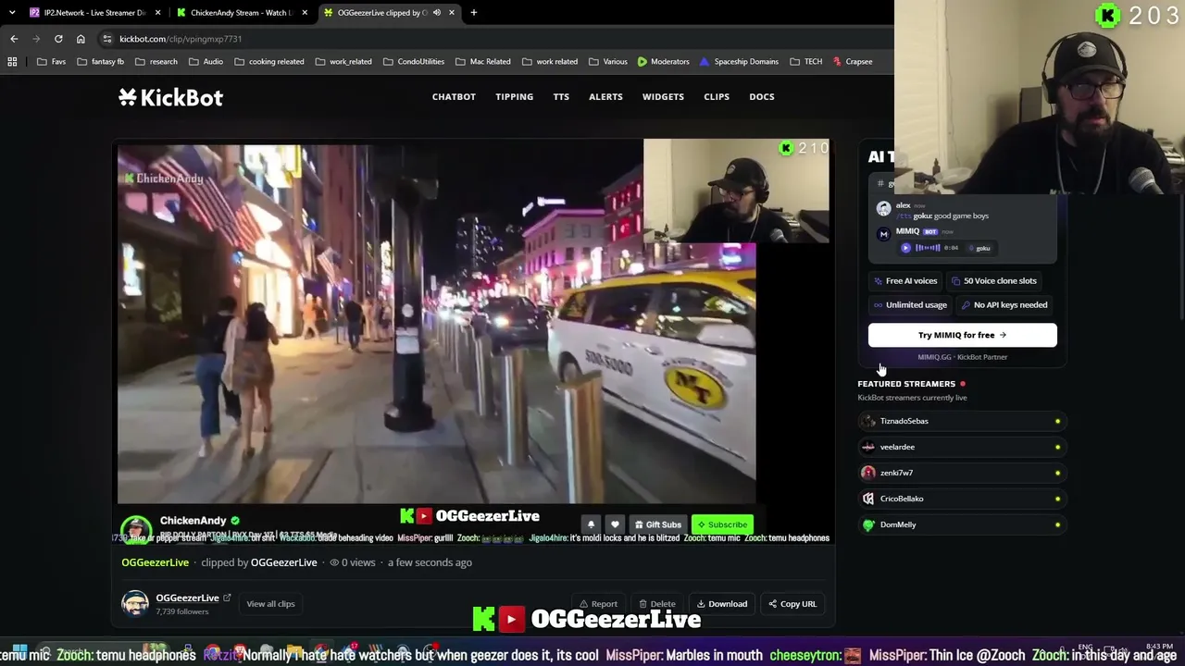Close the ChickenAndy Stream tab
The height and width of the screenshot is (666, 1185).
306,13
